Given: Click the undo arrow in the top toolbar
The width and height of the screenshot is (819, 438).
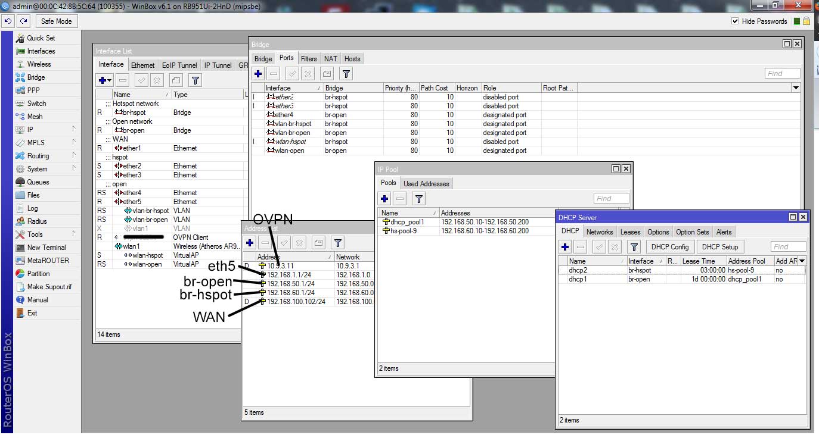Looking at the screenshot, I should click(x=8, y=21).
